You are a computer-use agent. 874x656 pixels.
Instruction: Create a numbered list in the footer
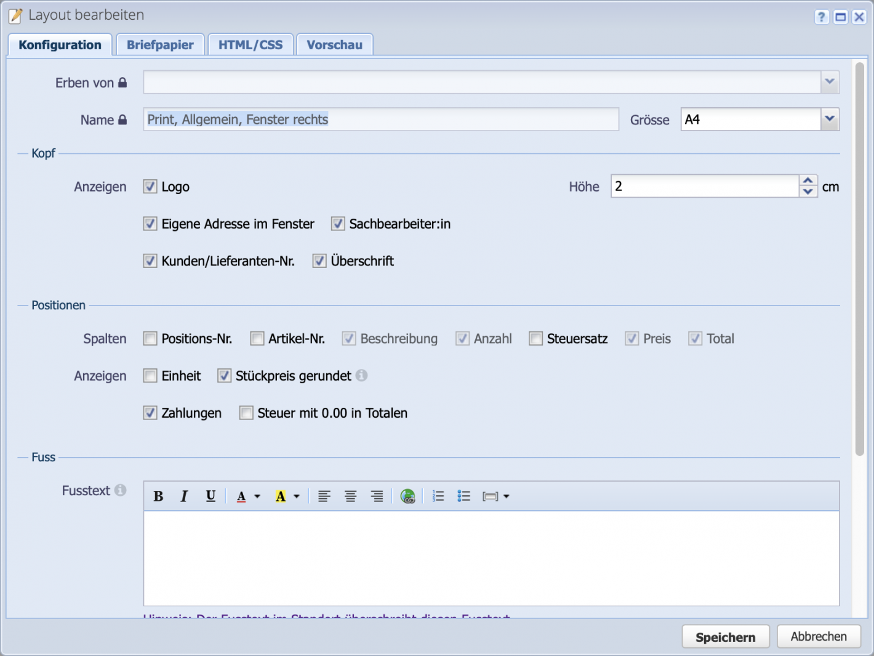[x=438, y=496]
